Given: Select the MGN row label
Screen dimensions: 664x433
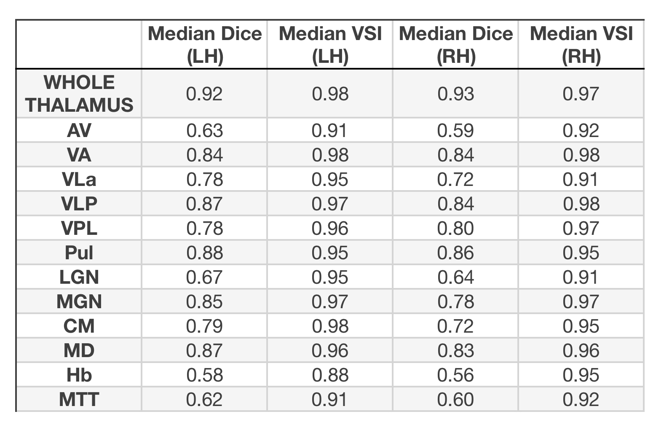Looking at the screenshot, I should tap(79, 302).
